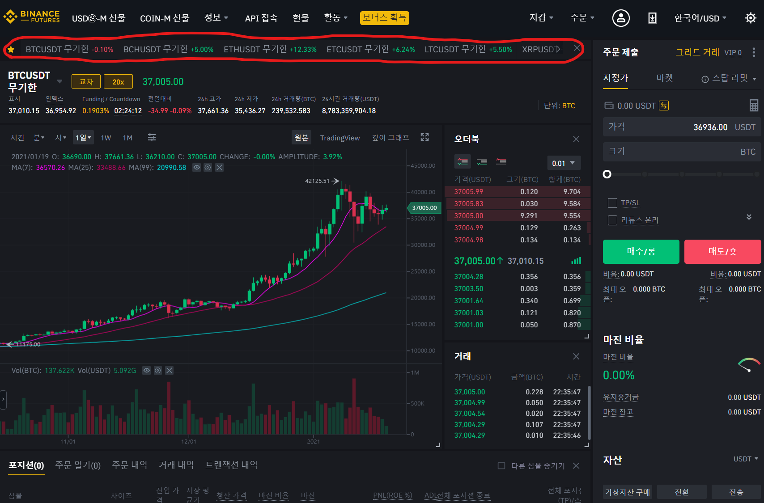
Task: Open the 1일 timeframe dropdown
Action: click(83, 138)
